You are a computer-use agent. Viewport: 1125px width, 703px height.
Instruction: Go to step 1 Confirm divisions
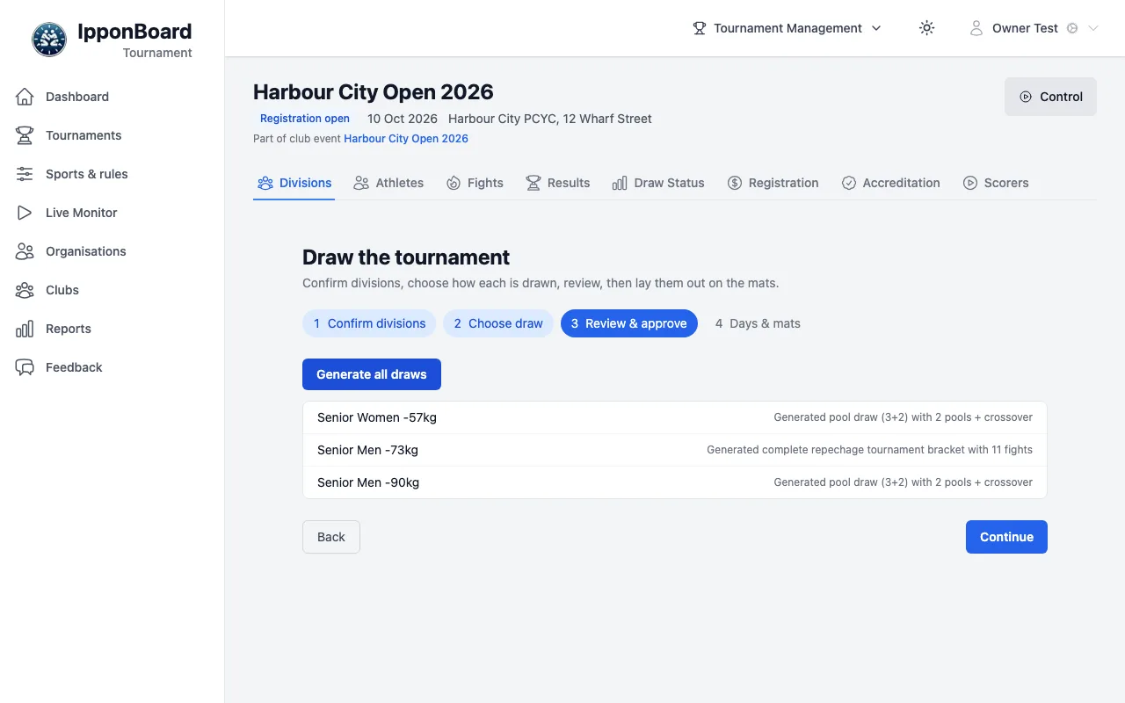(369, 323)
